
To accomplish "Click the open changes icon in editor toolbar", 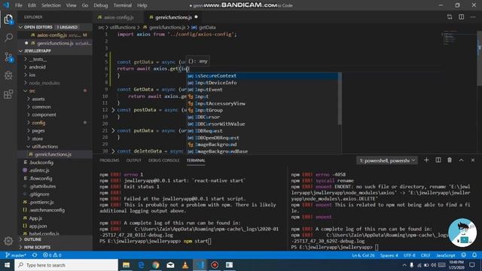I will (x=450, y=17).
